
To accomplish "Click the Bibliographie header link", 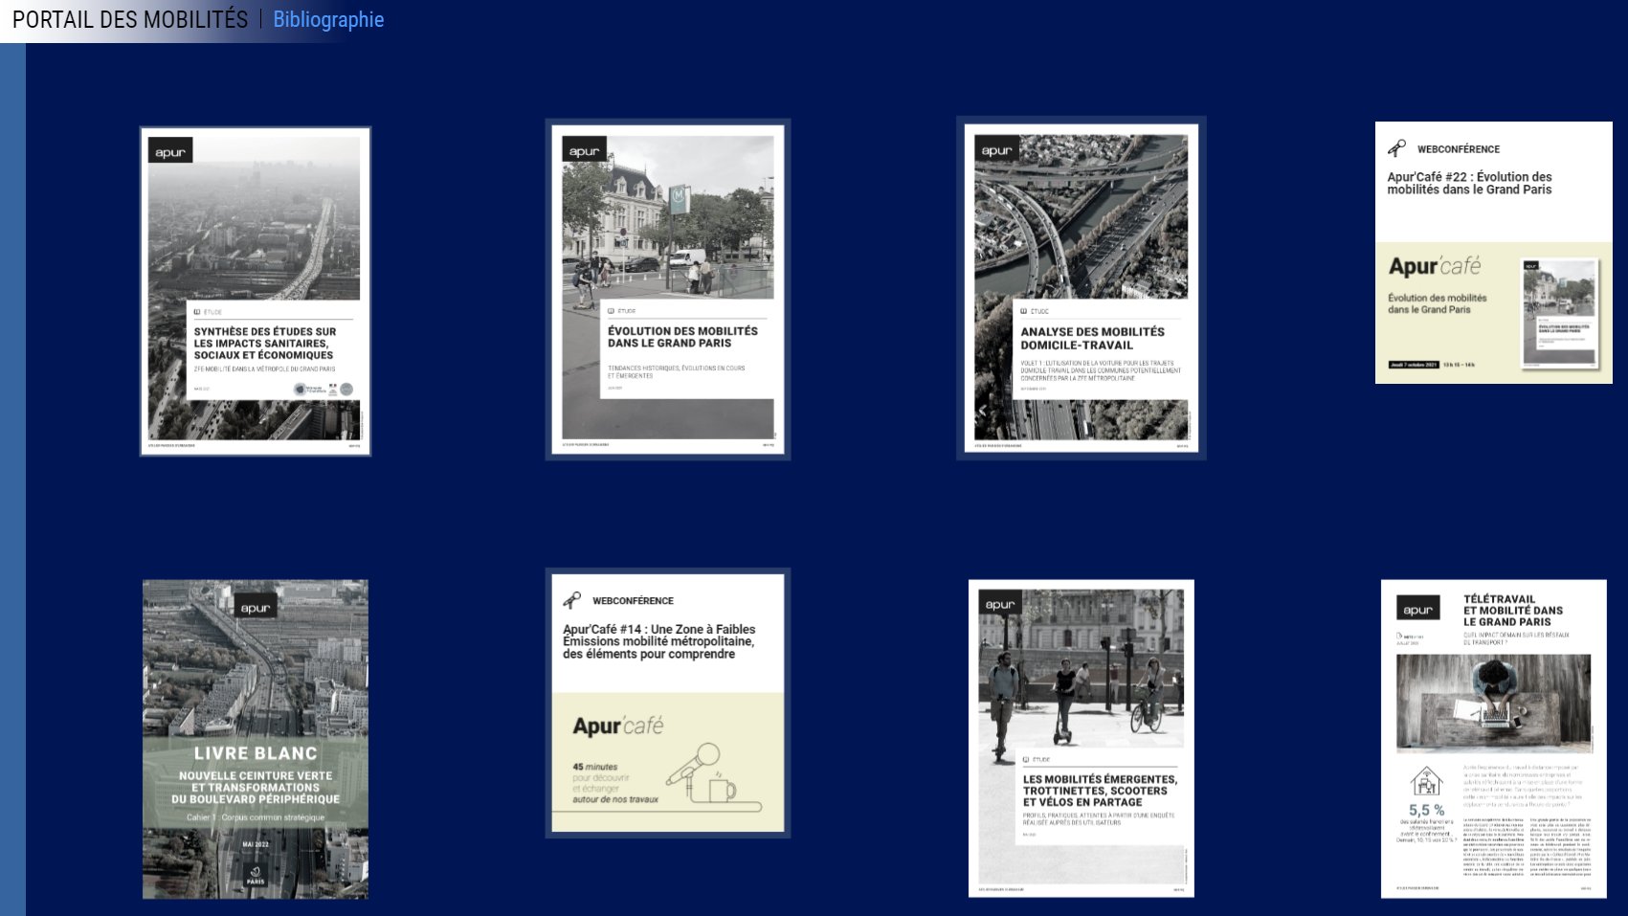I will [x=328, y=19].
